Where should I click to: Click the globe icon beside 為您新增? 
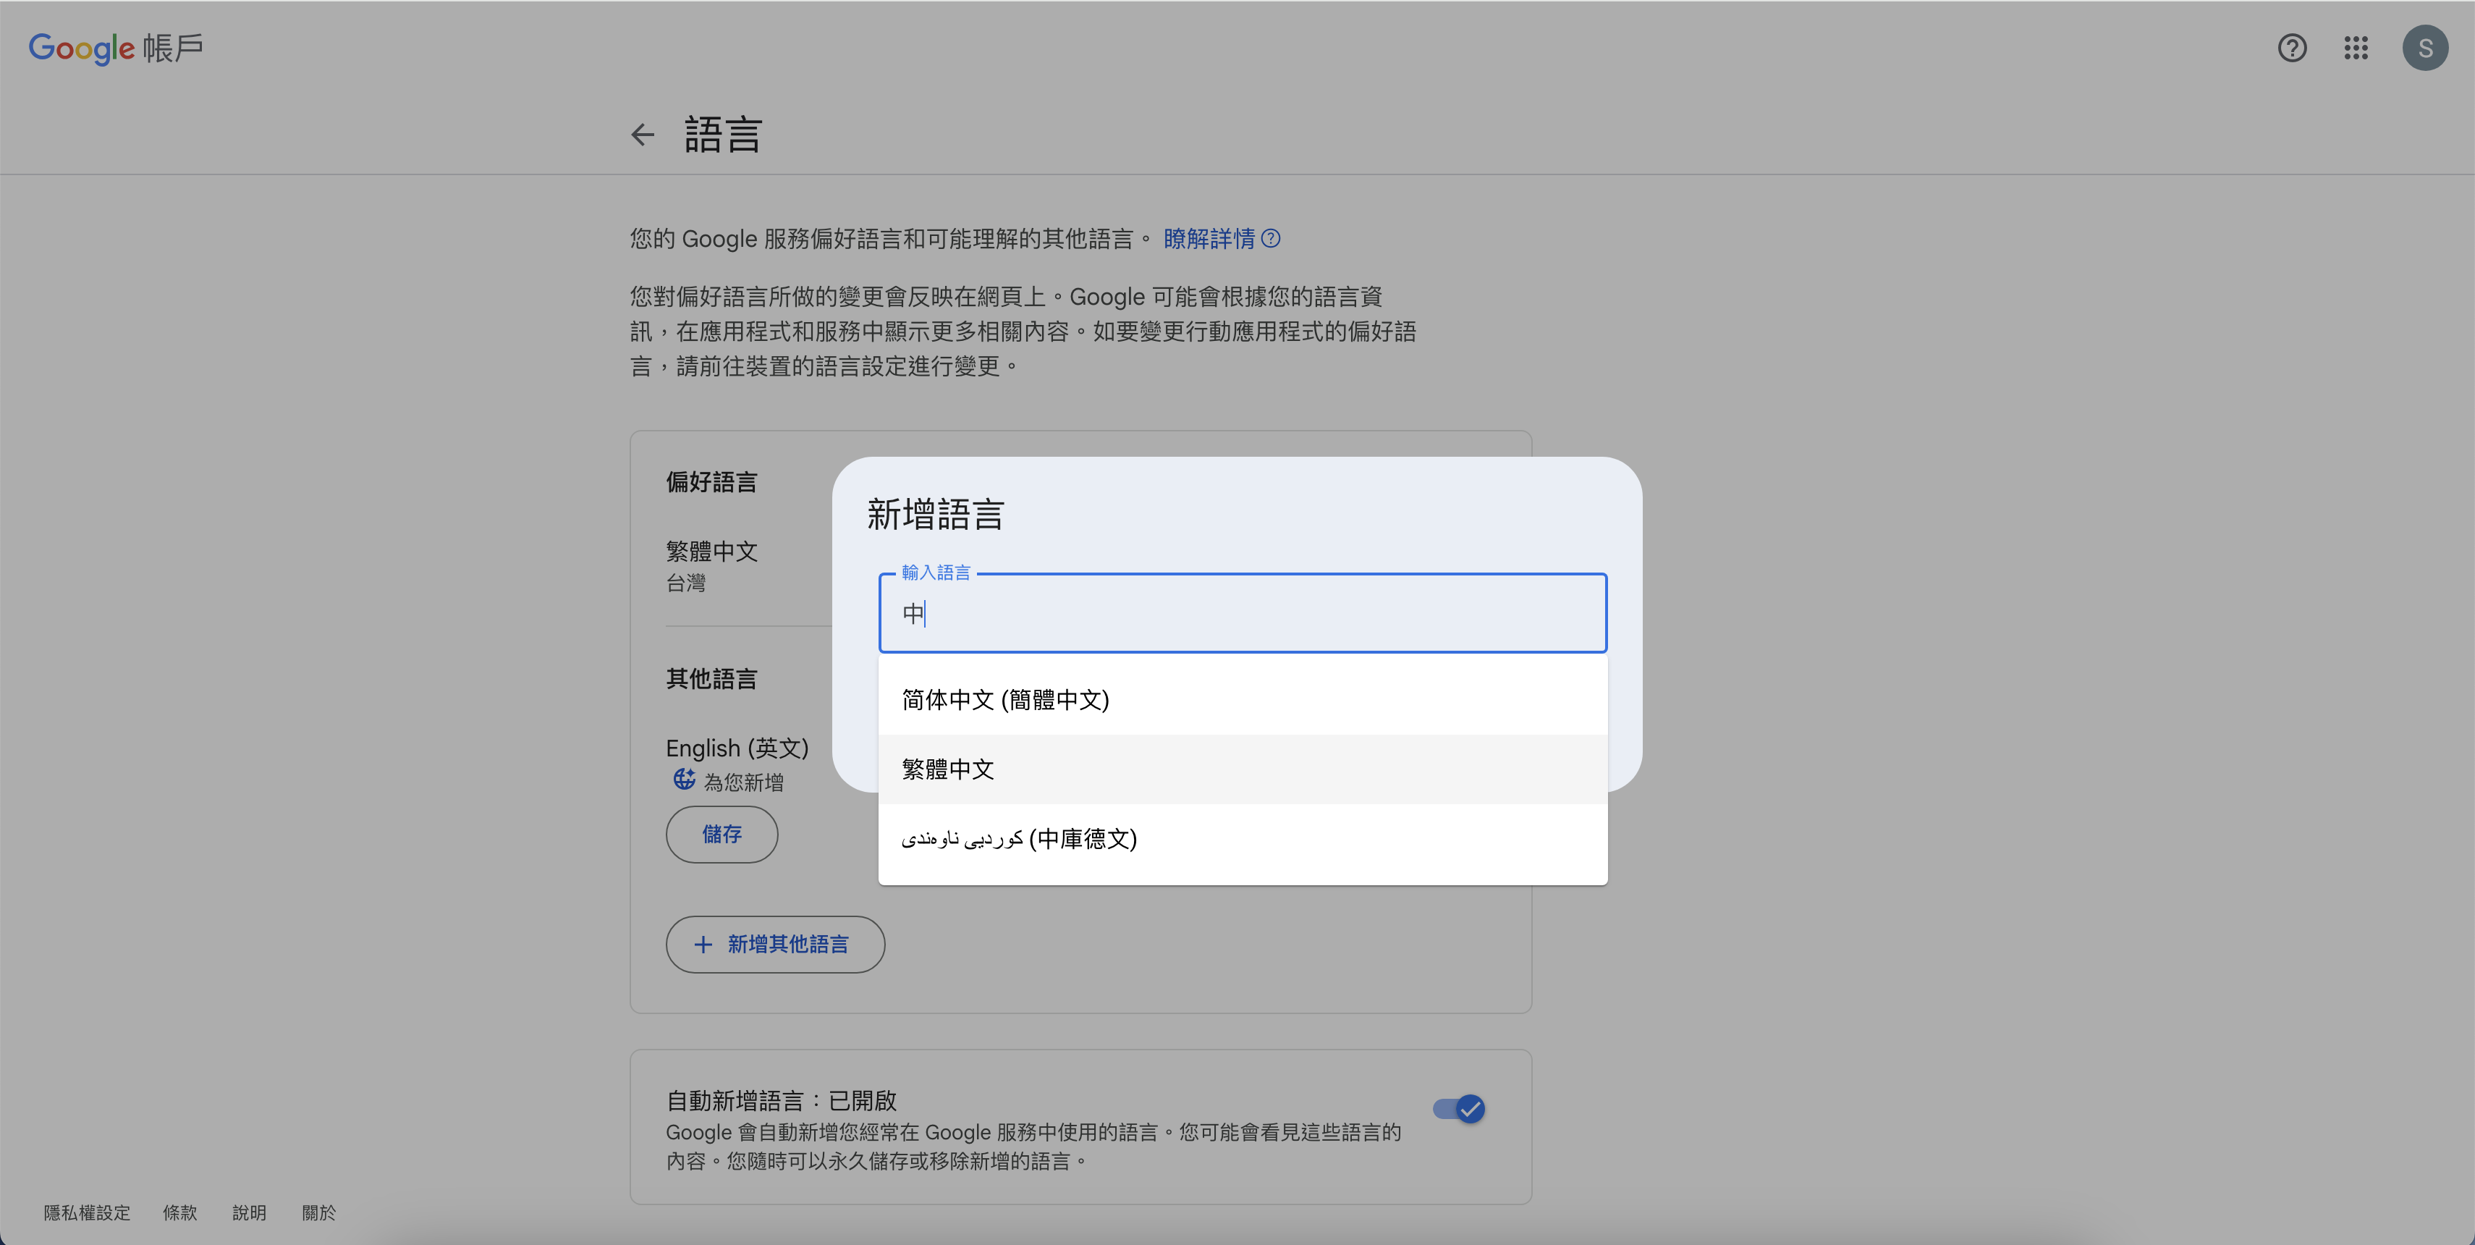(683, 780)
